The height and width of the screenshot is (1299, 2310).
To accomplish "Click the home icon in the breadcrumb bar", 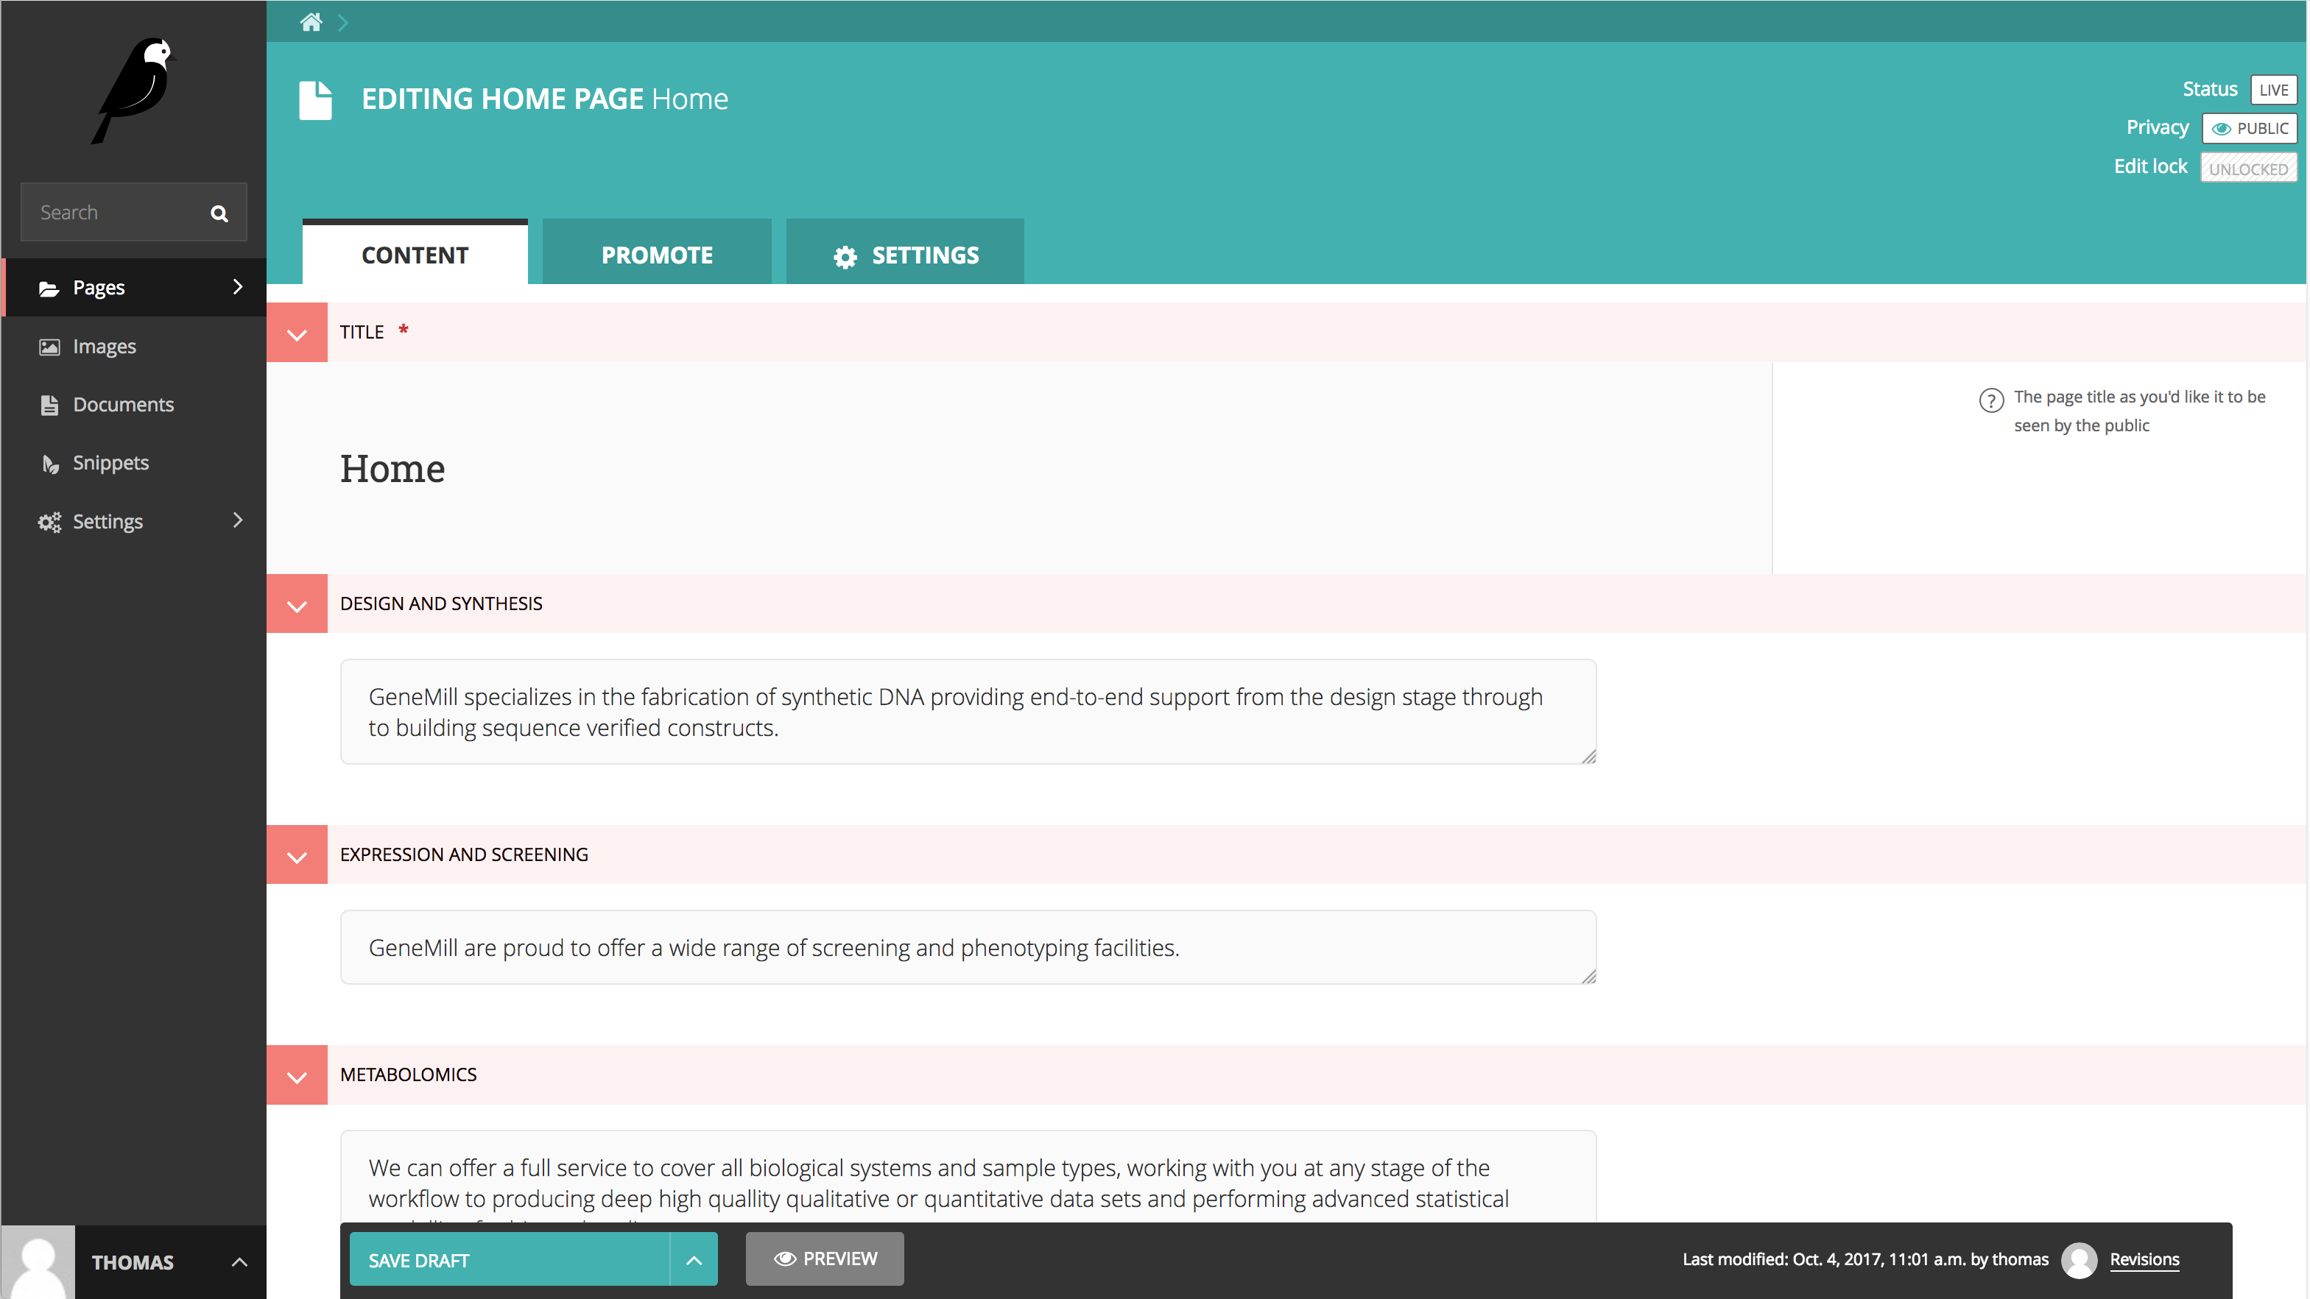I will click(311, 21).
